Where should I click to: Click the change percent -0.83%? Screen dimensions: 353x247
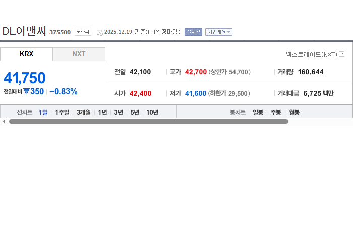[63, 91]
